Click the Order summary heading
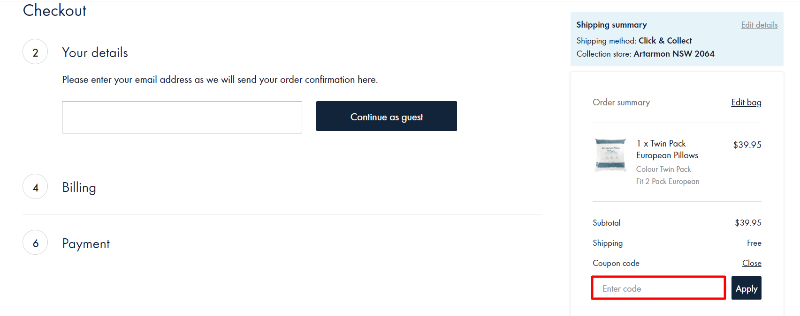The height and width of the screenshot is (316, 800). (x=621, y=102)
